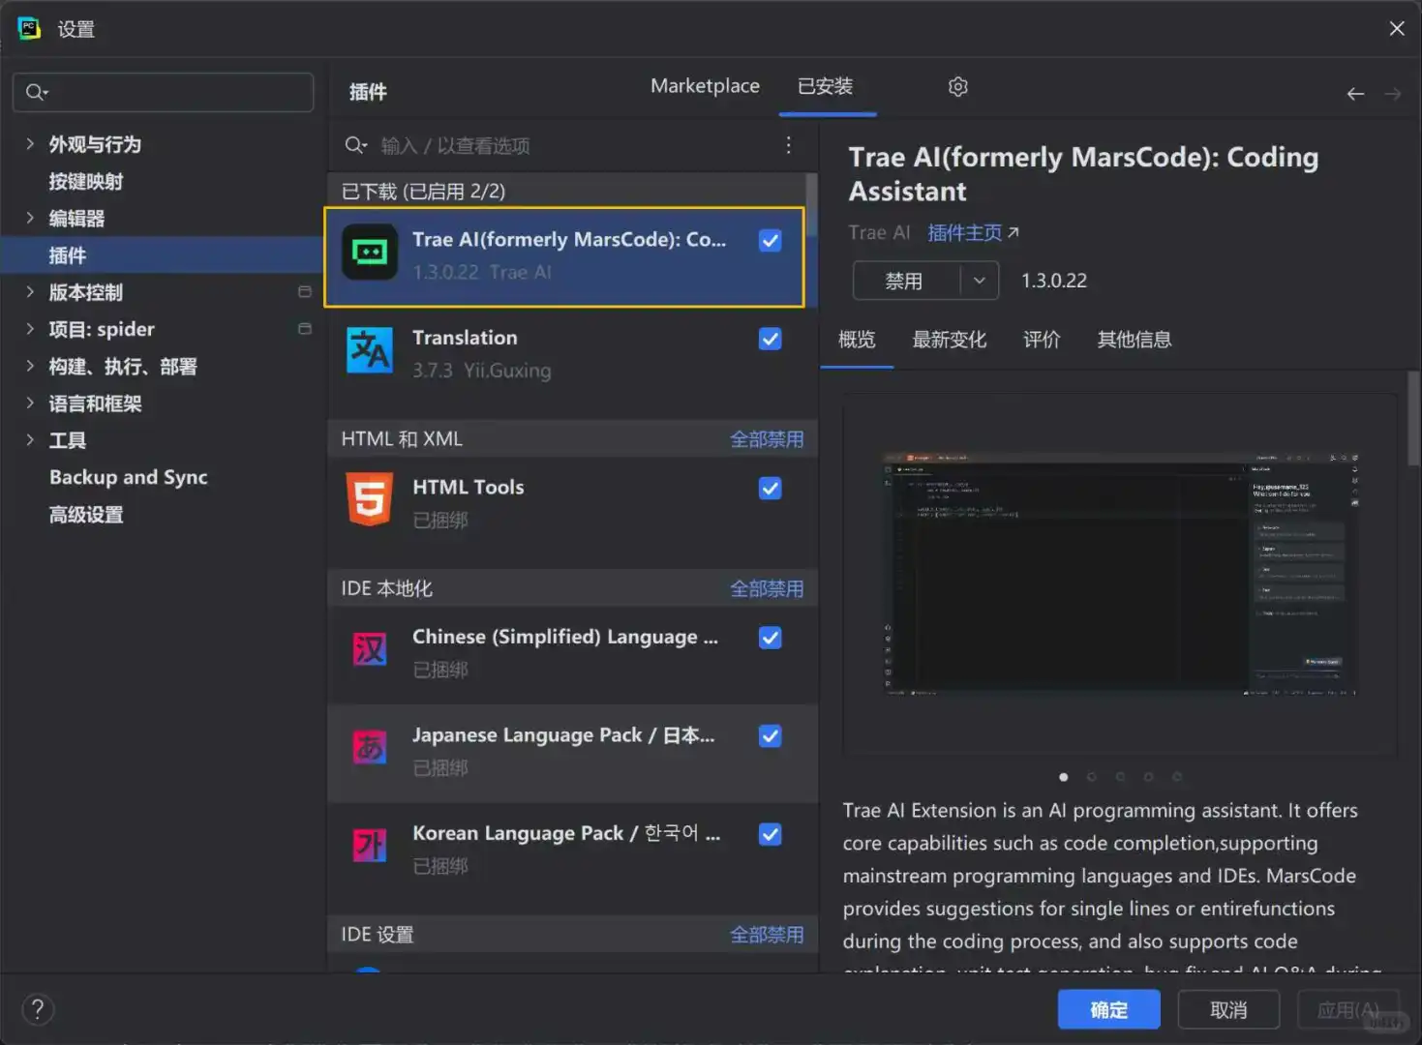Show the fourth screenshot via carousel dot
Image resolution: width=1422 pixels, height=1045 pixels.
pyautogui.click(x=1148, y=777)
